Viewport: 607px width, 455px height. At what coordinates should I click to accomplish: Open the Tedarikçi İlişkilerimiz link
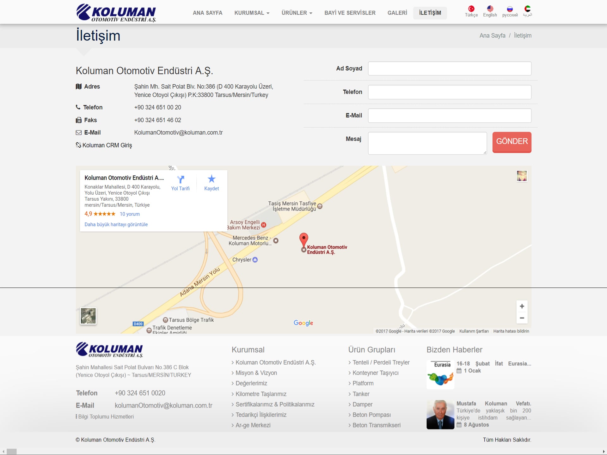(261, 415)
